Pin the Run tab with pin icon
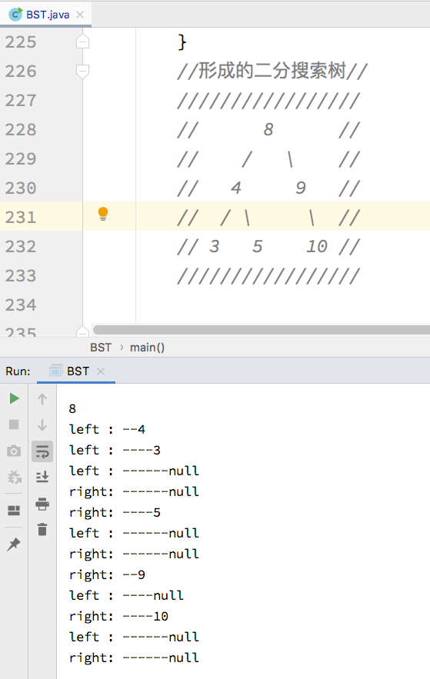This screenshot has height=679, width=430. pos(13,544)
